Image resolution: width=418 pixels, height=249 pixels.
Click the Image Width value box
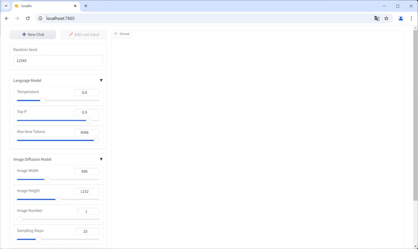click(87, 171)
